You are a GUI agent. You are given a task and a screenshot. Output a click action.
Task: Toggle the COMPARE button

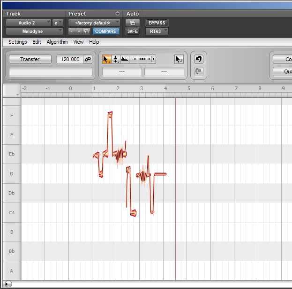pyautogui.click(x=105, y=31)
